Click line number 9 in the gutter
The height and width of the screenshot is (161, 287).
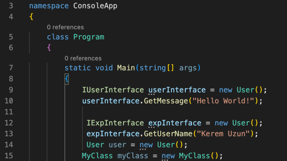[11, 90]
